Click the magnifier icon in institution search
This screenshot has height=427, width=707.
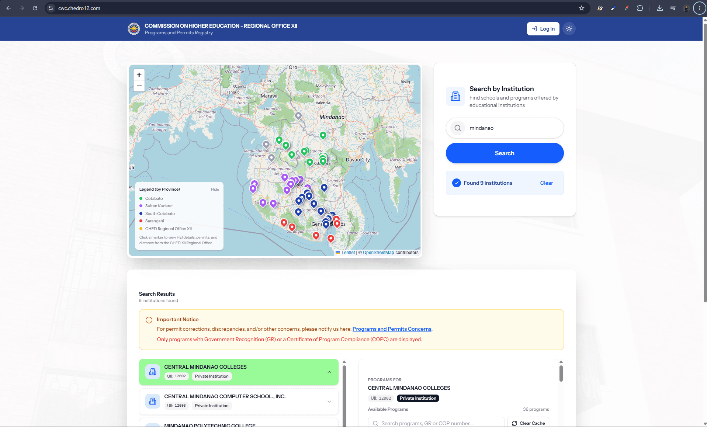click(458, 128)
